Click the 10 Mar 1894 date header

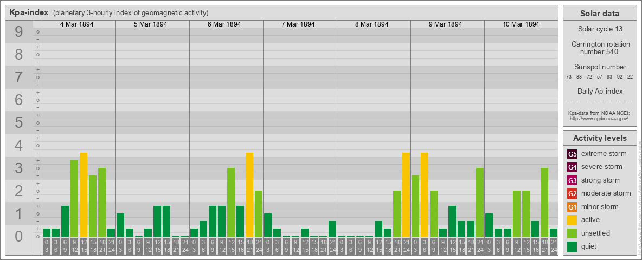(521, 24)
